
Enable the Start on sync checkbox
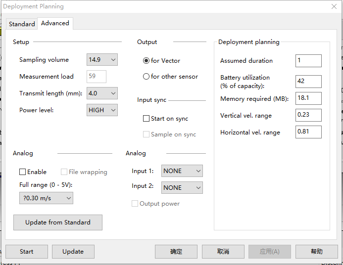(146, 119)
